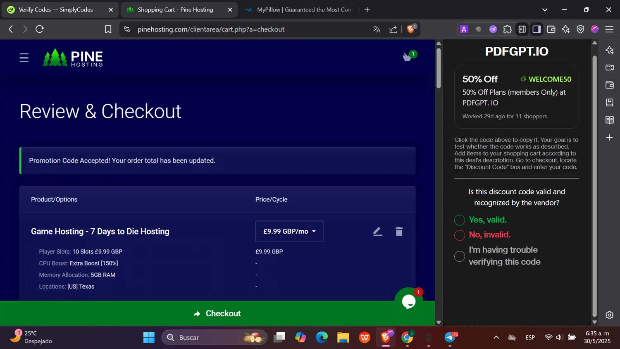Open the purple A extension
Screen dimensions: 620x349
click(464, 29)
